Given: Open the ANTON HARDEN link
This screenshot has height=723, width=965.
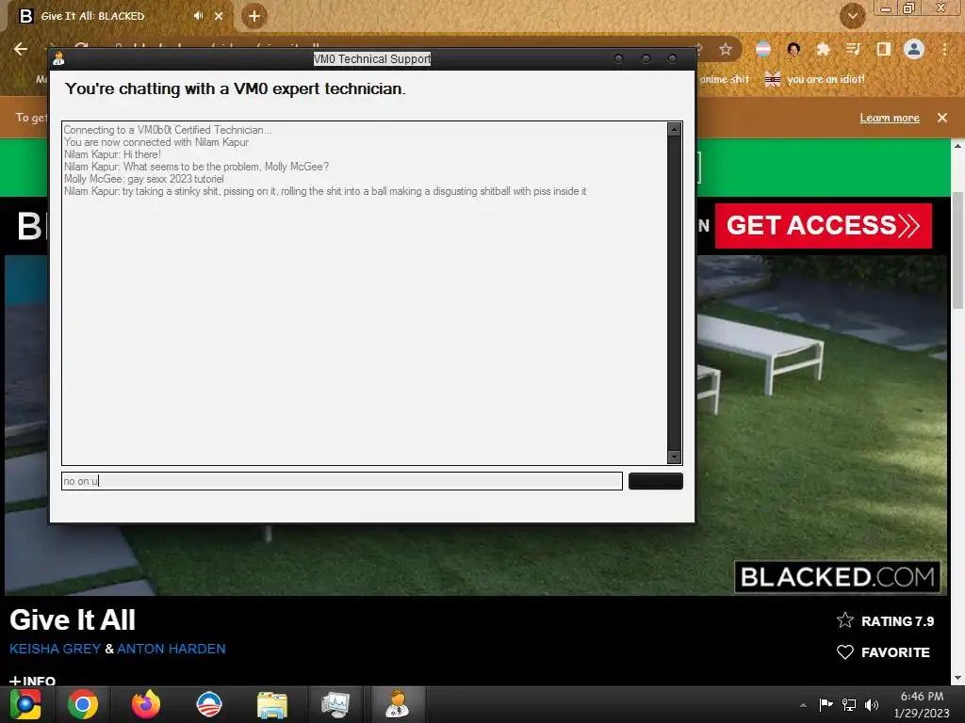Looking at the screenshot, I should click(x=172, y=649).
